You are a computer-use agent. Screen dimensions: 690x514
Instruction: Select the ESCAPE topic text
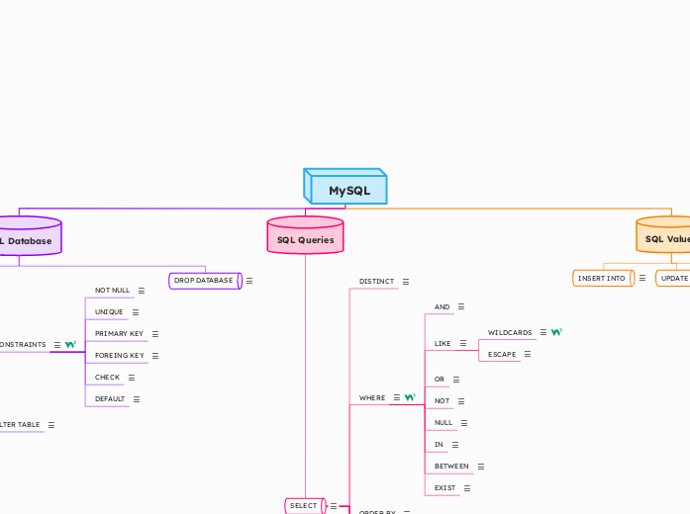click(x=502, y=354)
